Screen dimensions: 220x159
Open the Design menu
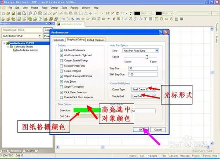(55, 8)
